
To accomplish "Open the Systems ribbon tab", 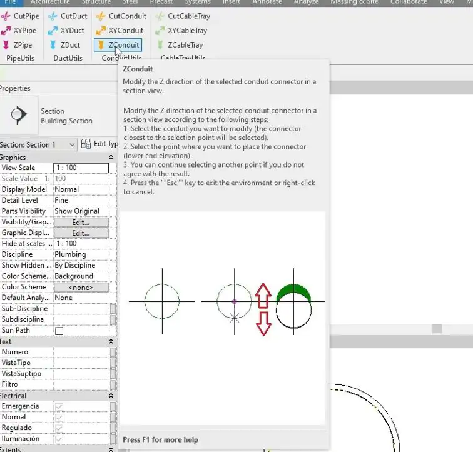I will click(x=198, y=2).
